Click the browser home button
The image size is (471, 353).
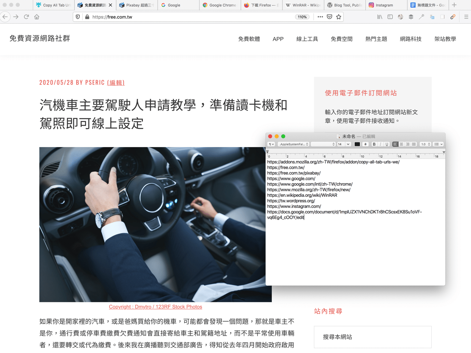click(37, 17)
